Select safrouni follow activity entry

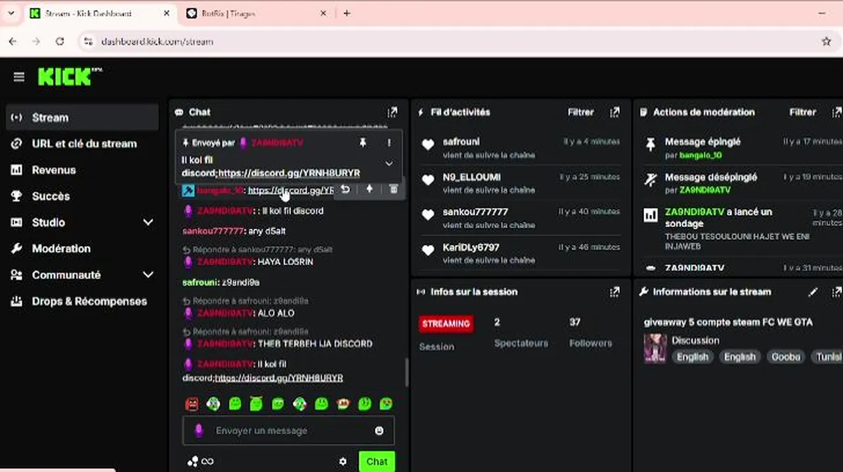520,147
